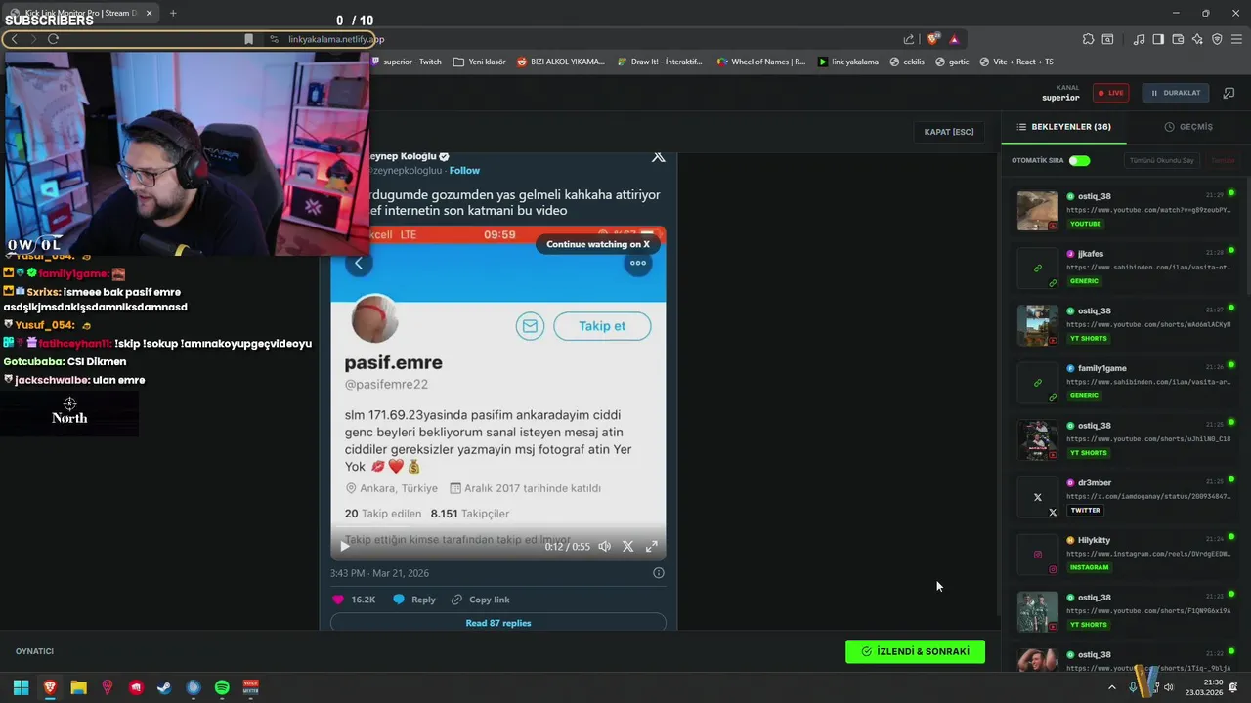1251x703 pixels.
Task: Open the gartic bookmark
Action: pos(952,62)
